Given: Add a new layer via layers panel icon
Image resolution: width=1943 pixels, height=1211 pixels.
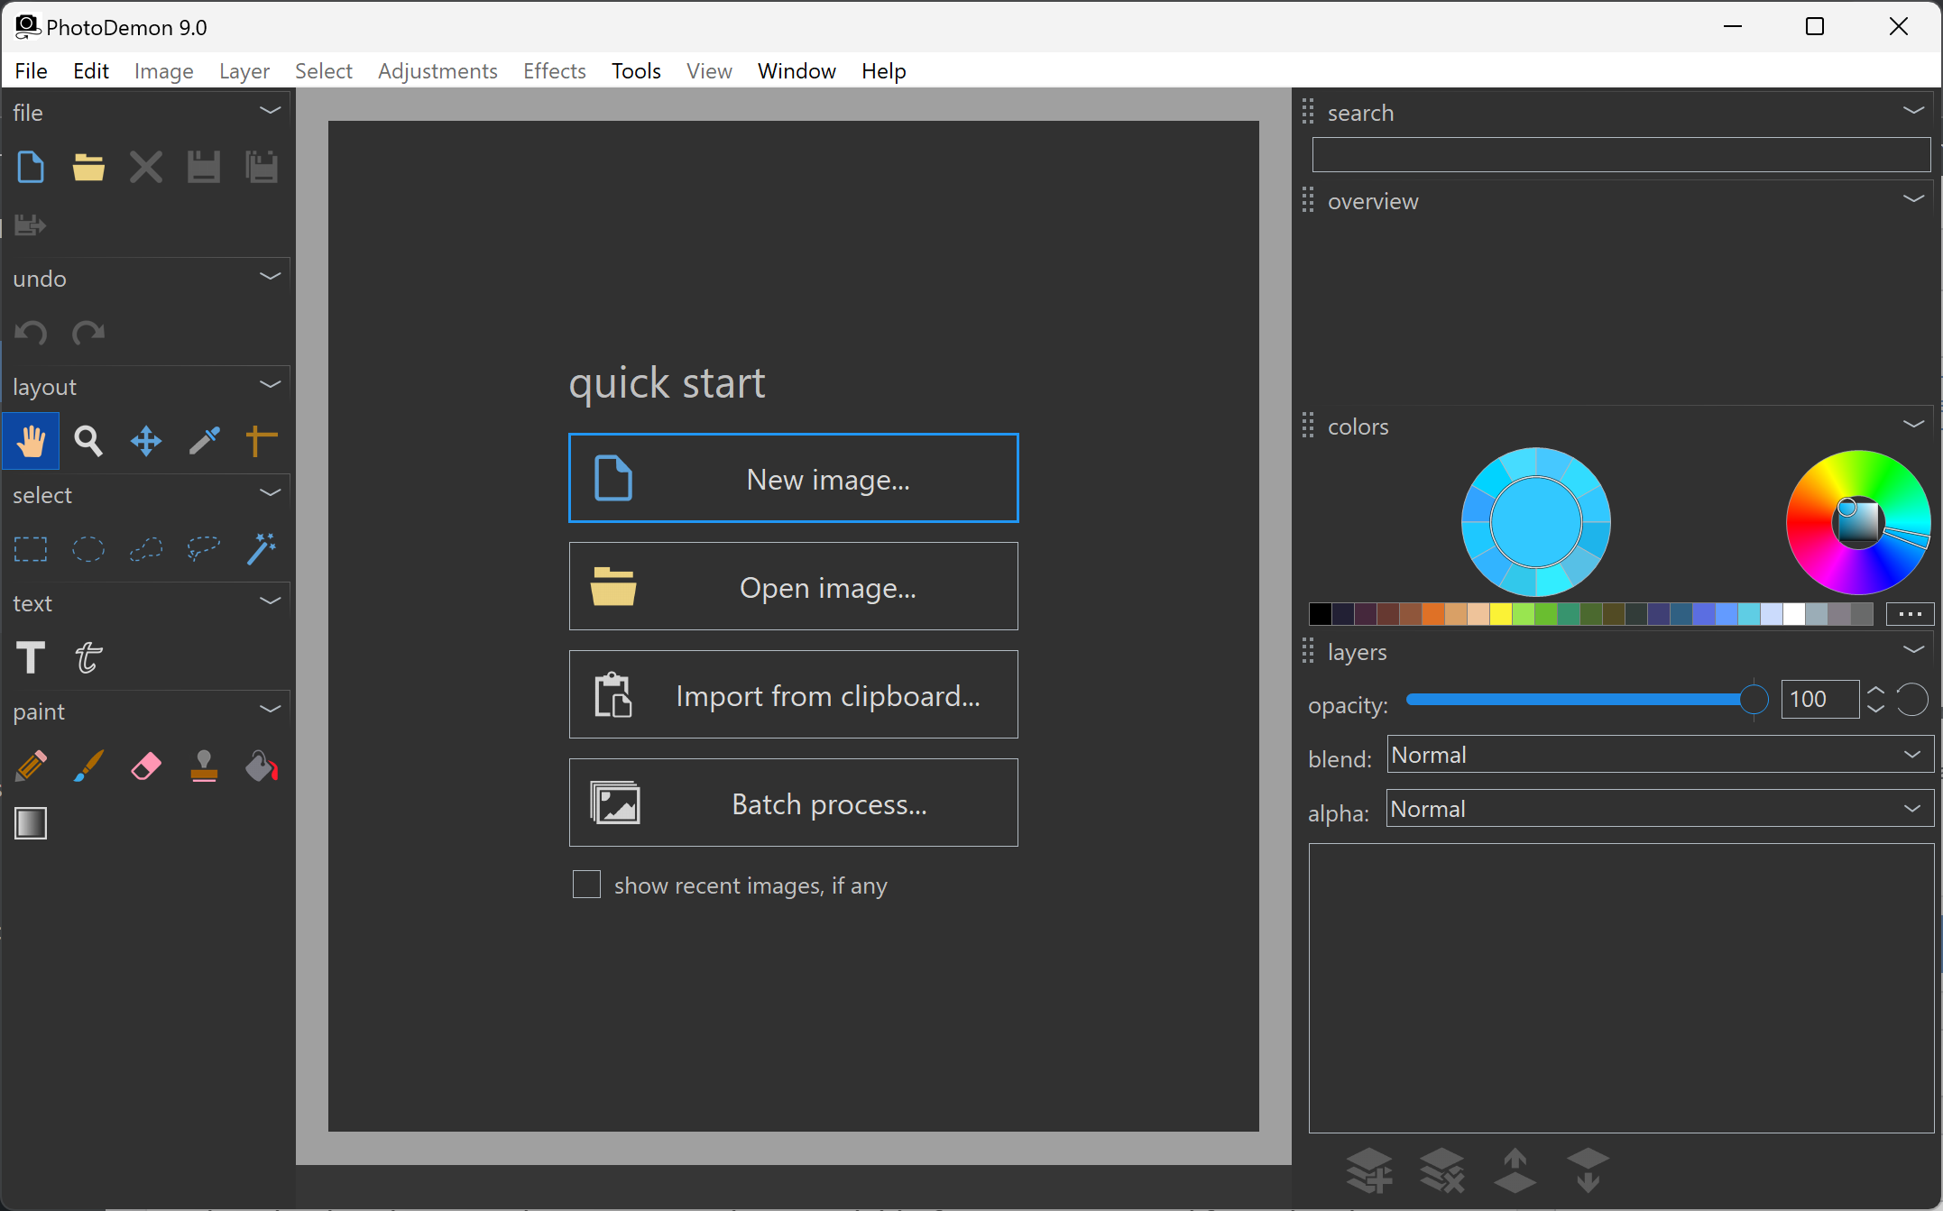Looking at the screenshot, I should [x=1369, y=1170].
